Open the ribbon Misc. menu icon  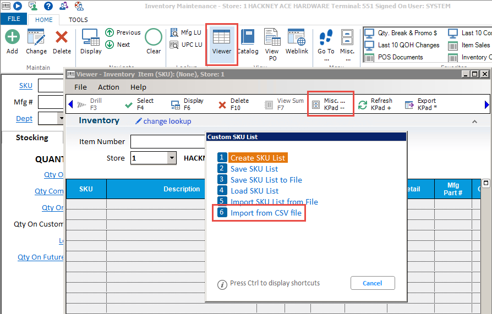pyautogui.click(x=347, y=37)
